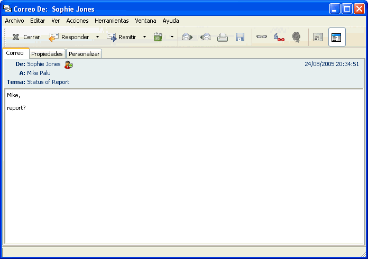Click recipient name Mike Palu

click(39, 73)
